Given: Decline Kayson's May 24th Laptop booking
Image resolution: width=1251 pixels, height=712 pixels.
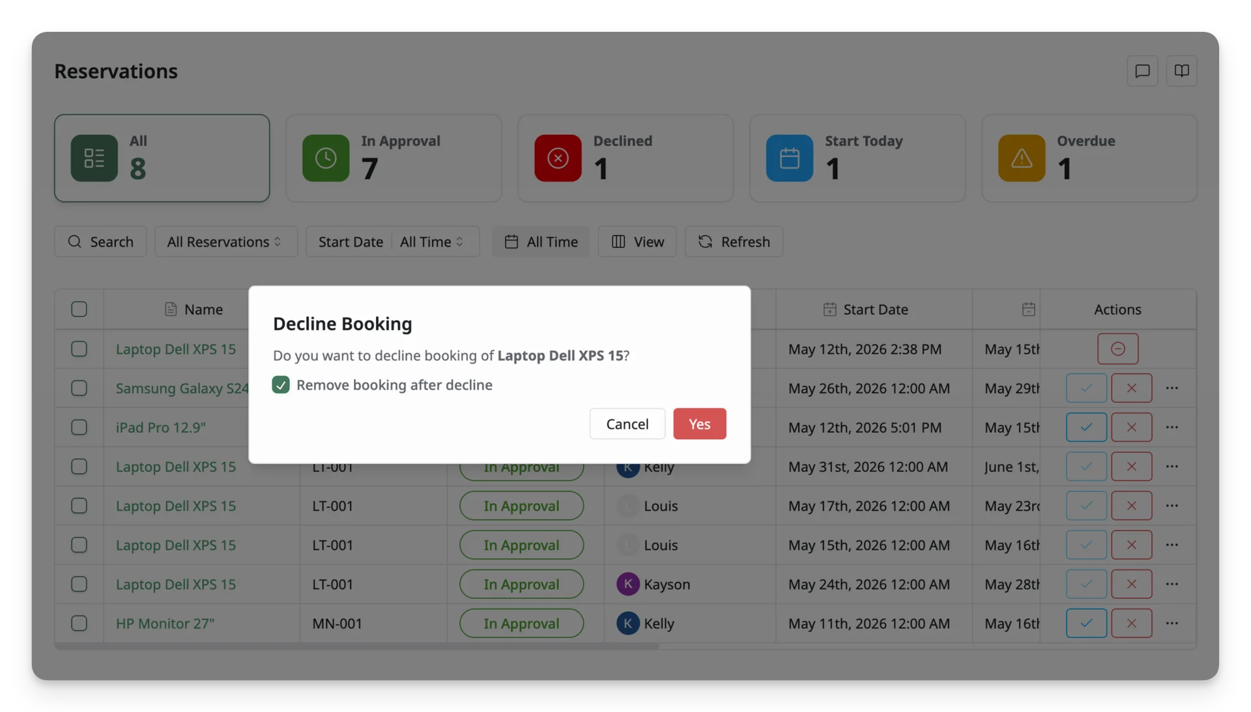Looking at the screenshot, I should (1131, 584).
